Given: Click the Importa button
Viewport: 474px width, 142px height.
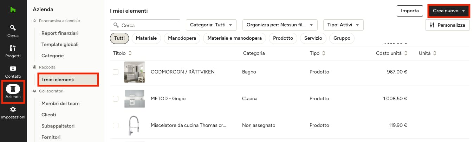Looking at the screenshot, I should [x=410, y=11].
